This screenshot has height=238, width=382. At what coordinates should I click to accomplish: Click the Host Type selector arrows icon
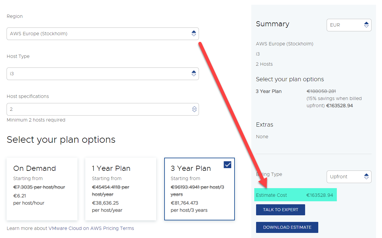(194, 74)
